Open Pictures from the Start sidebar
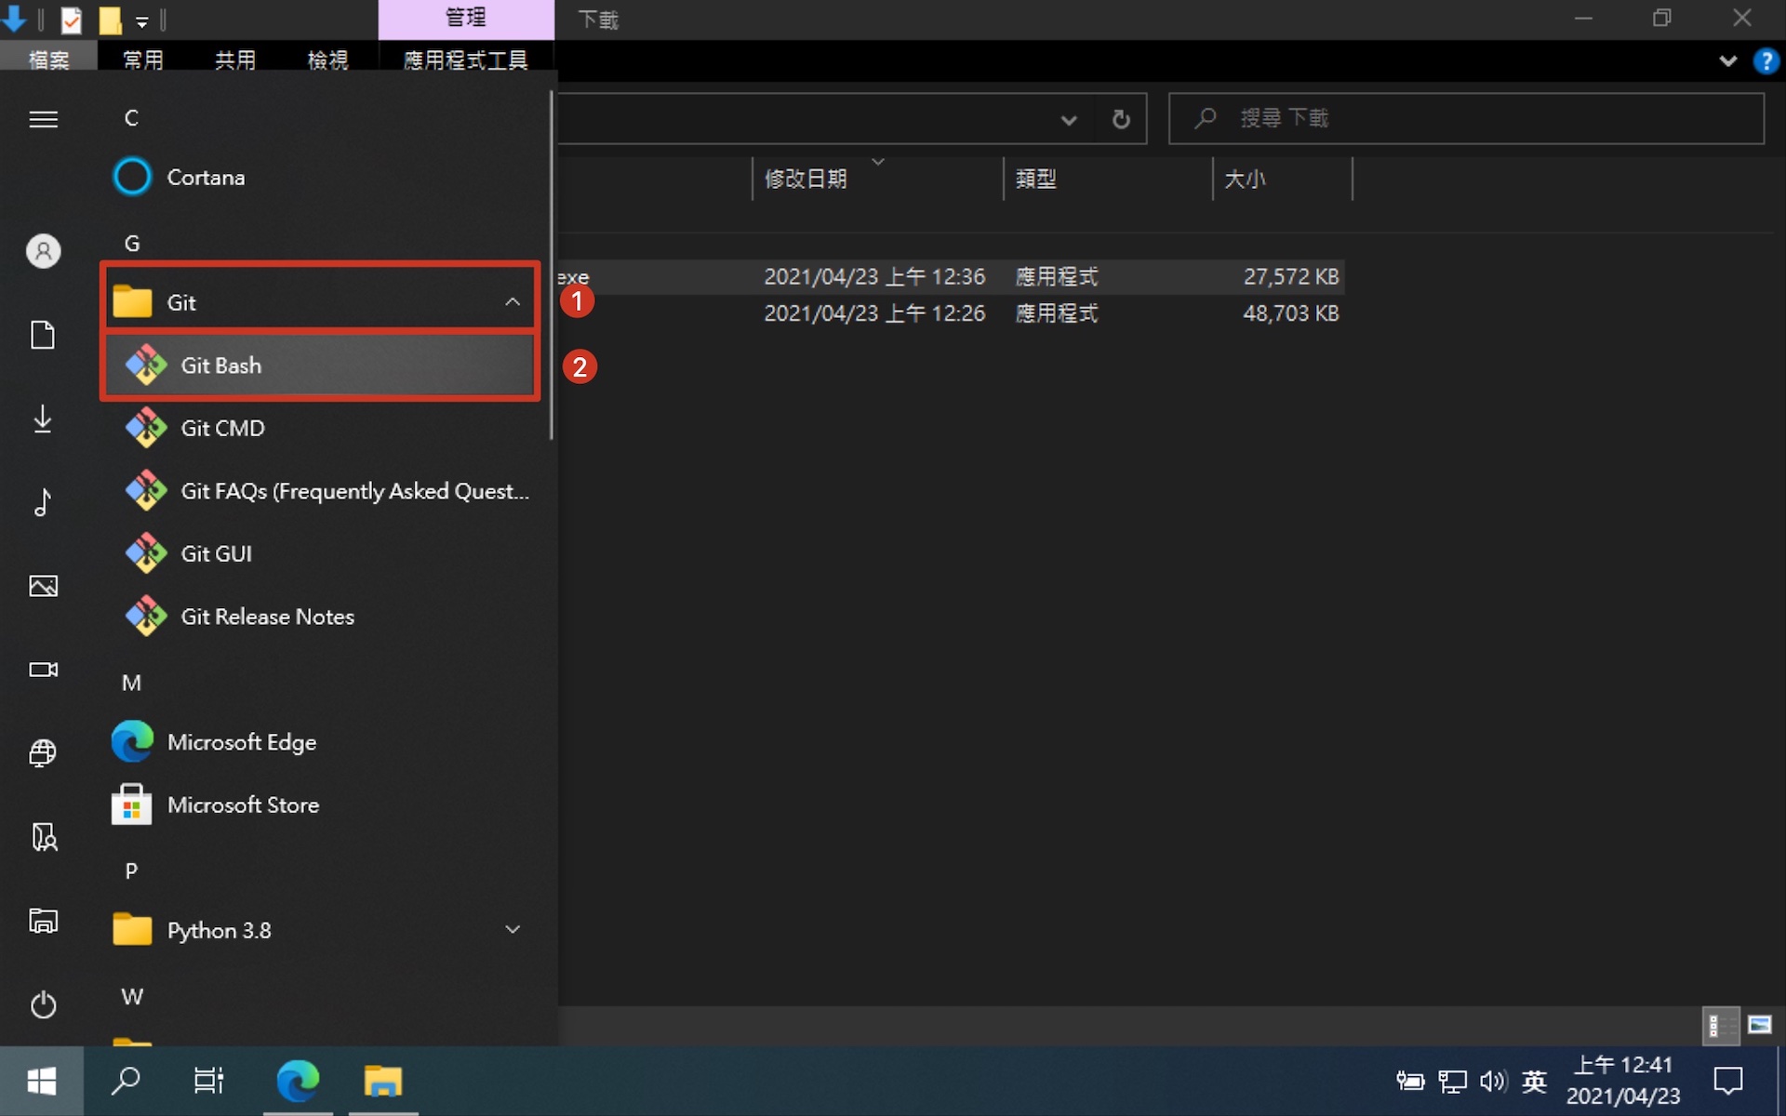Image resolution: width=1786 pixels, height=1116 pixels. [x=43, y=586]
